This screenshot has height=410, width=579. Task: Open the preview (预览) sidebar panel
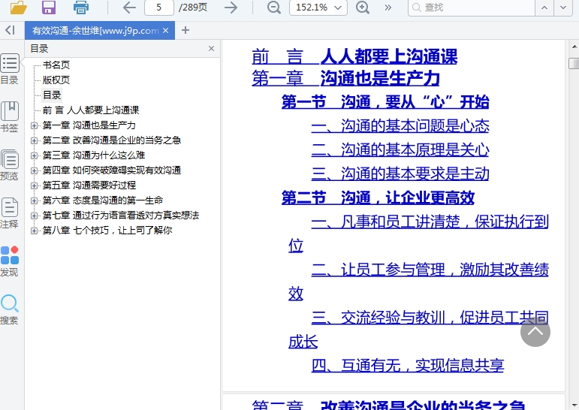[10, 164]
